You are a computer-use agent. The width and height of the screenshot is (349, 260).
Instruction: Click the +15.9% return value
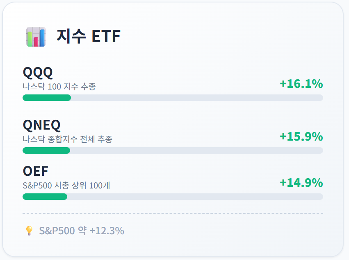coord(301,137)
